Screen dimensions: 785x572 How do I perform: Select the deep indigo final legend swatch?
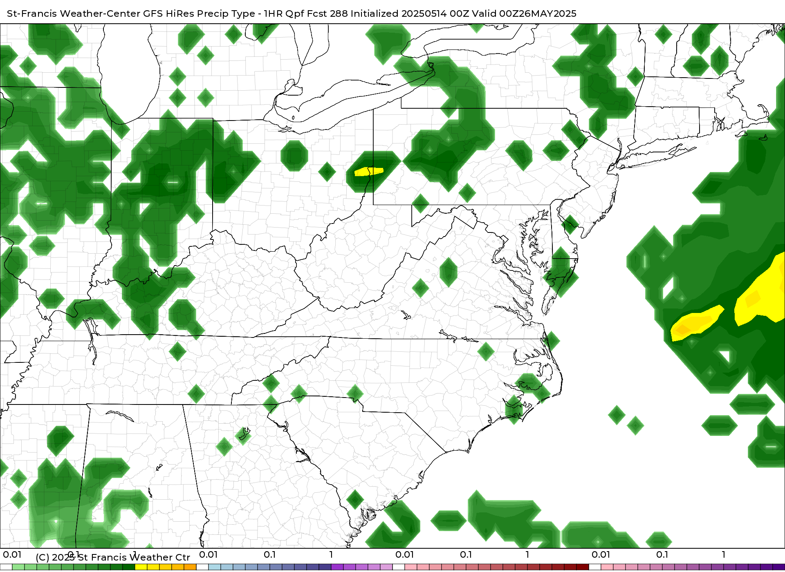click(779, 567)
